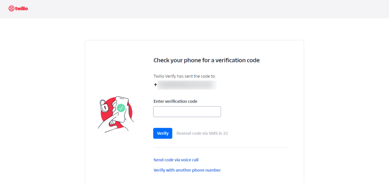
Task: Click the plus sign before phone number
Action: tap(155, 84)
